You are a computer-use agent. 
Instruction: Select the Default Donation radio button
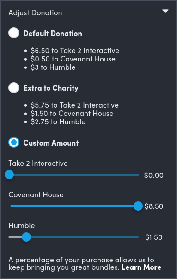[14, 33]
